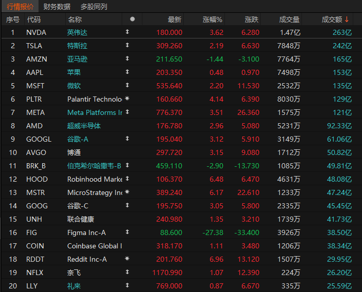Select the HOOD ticker code
This screenshot has width=362, height=292.
pos(37,180)
